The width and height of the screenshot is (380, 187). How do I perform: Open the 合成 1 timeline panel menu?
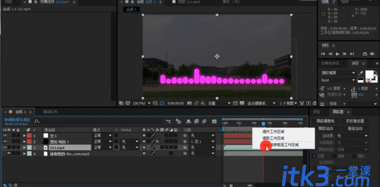click(30, 112)
